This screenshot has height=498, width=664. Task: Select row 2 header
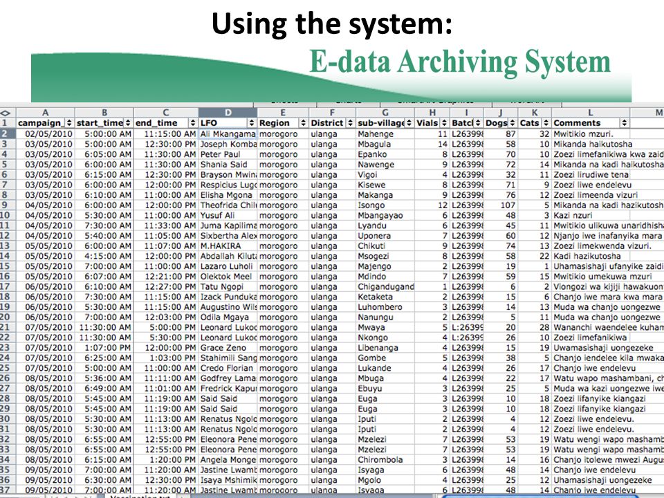coord(8,133)
